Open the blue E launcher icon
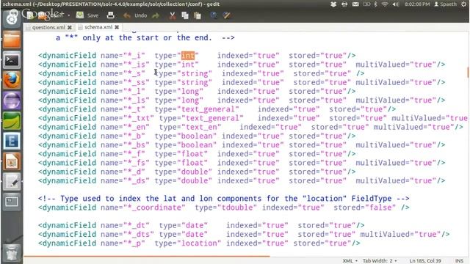The width and height of the screenshot is (470, 264). pos(12,141)
